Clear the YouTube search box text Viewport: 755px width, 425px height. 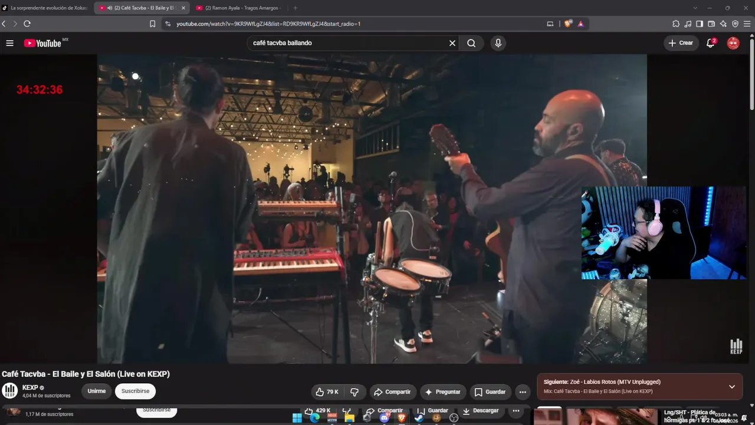click(452, 43)
